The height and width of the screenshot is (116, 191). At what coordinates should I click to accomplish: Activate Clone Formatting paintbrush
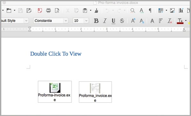[x=96, y=11]
